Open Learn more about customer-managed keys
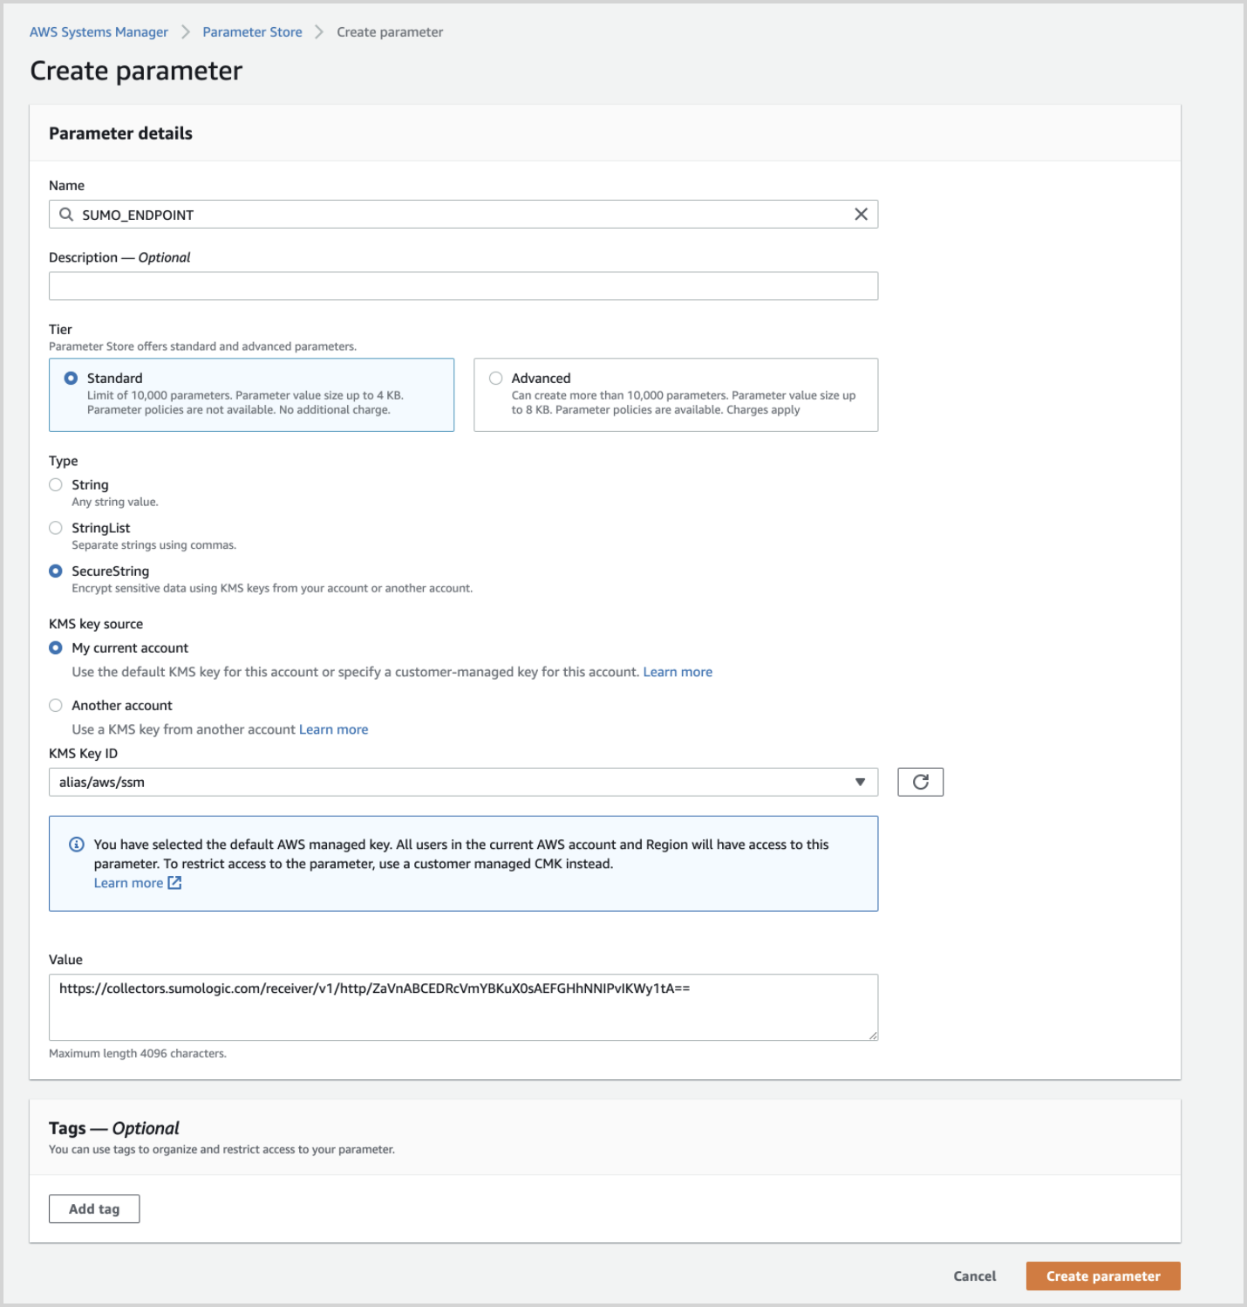The width and height of the screenshot is (1247, 1307). 677,672
